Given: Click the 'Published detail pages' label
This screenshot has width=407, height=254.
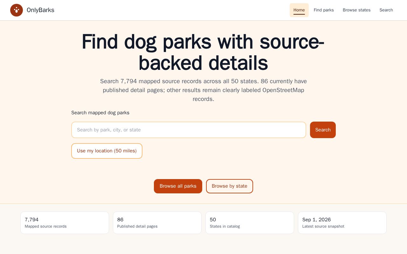Looking at the screenshot, I should tap(137, 226).
